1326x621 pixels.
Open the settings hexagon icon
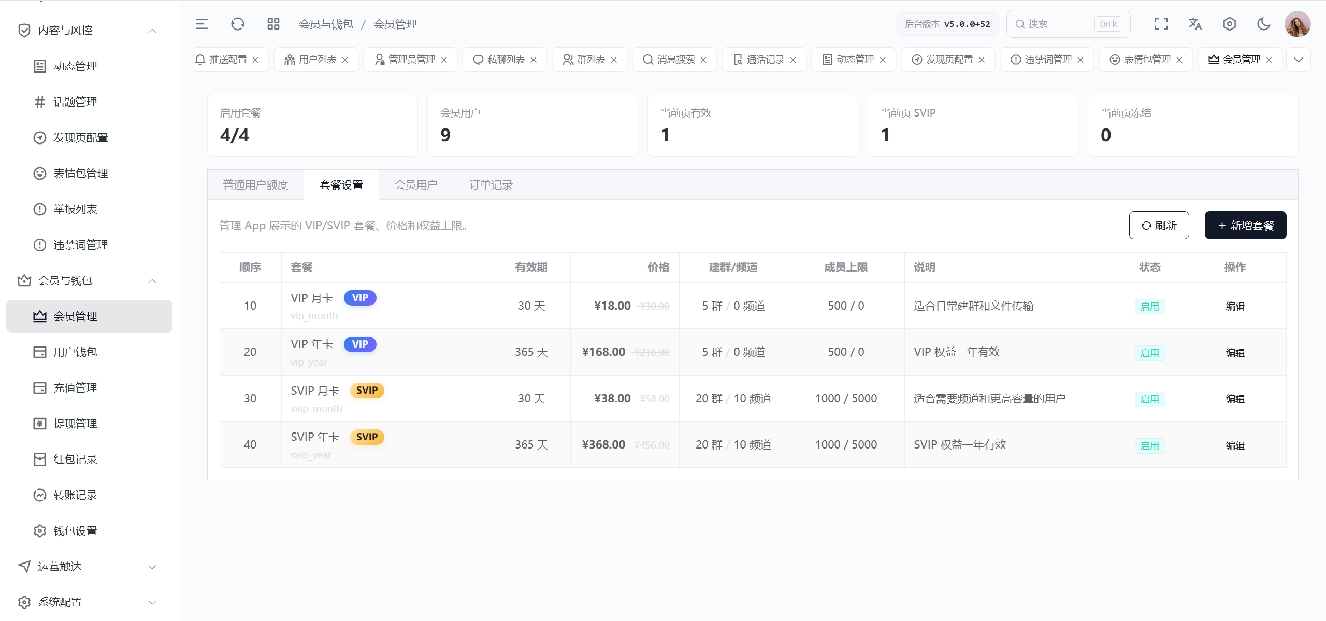coord(1230,24)
